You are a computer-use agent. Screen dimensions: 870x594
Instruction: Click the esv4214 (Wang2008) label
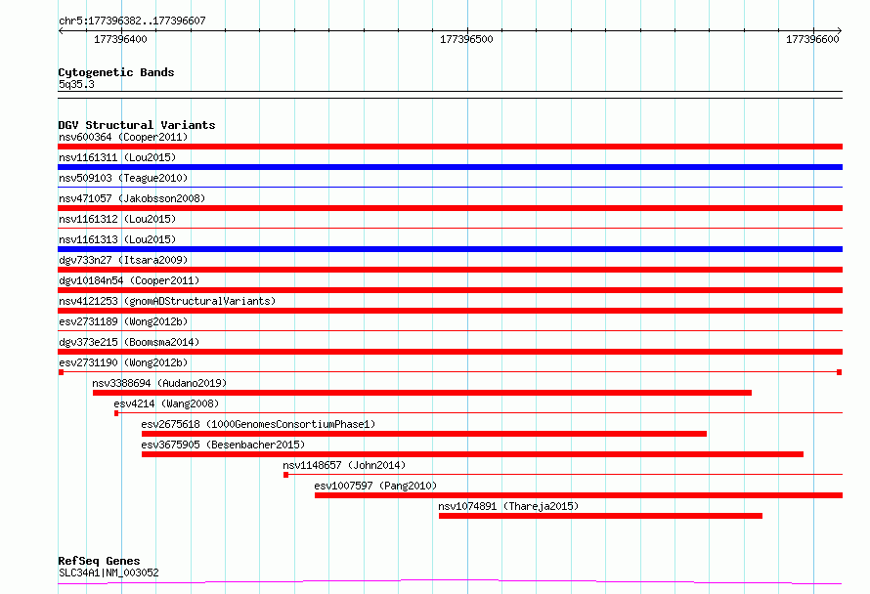point(166,403)
